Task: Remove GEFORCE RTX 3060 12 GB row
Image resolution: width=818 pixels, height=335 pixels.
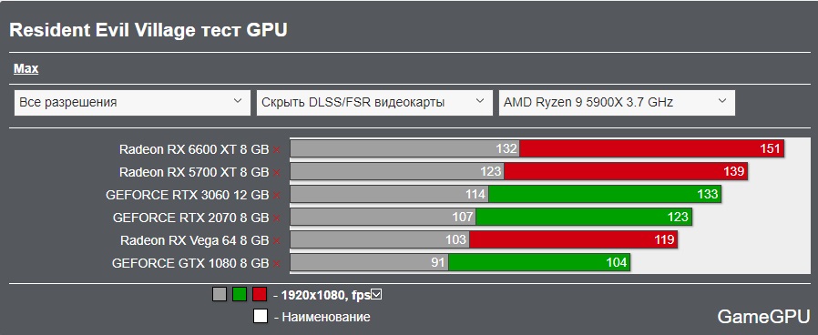Action: [277, 196]
